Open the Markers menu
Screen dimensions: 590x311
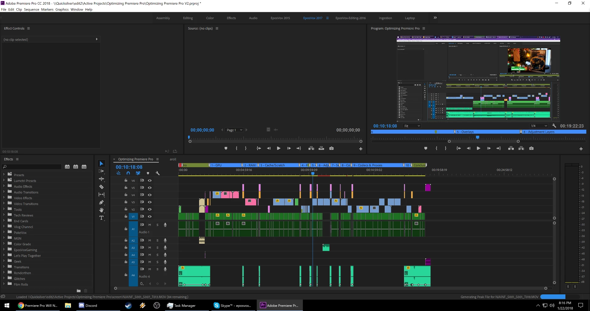pos(47,10)
